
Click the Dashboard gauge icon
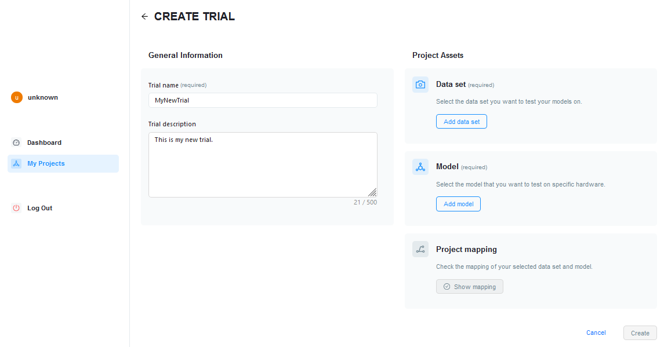16,143
